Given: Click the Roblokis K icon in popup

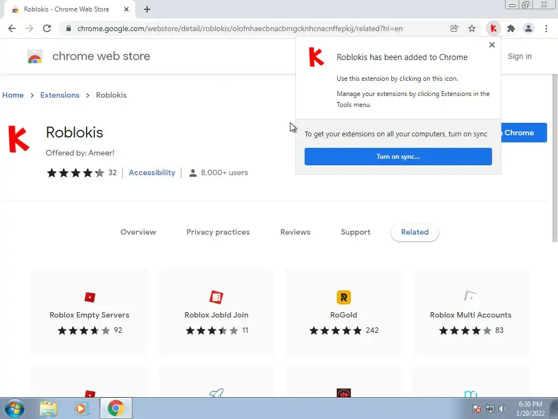Looking at the screenshot, I should (x=317, y=57).
